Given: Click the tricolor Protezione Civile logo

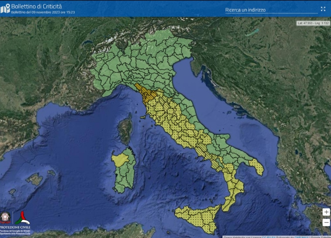Looking at the screenshot, I should 22,218.
